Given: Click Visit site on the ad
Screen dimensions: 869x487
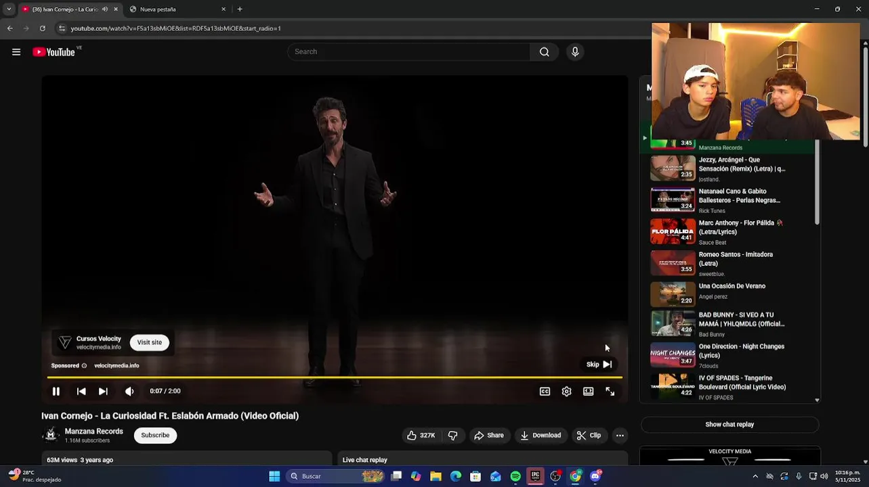Looking at the screenshot, I should pyautogui.click(x=150, y=342).
